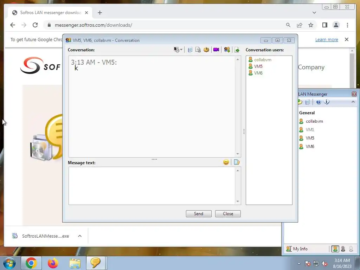Open help question-mark icon in LAN Messenger
This screenshot has height=270, width=360.
[318, 102]
